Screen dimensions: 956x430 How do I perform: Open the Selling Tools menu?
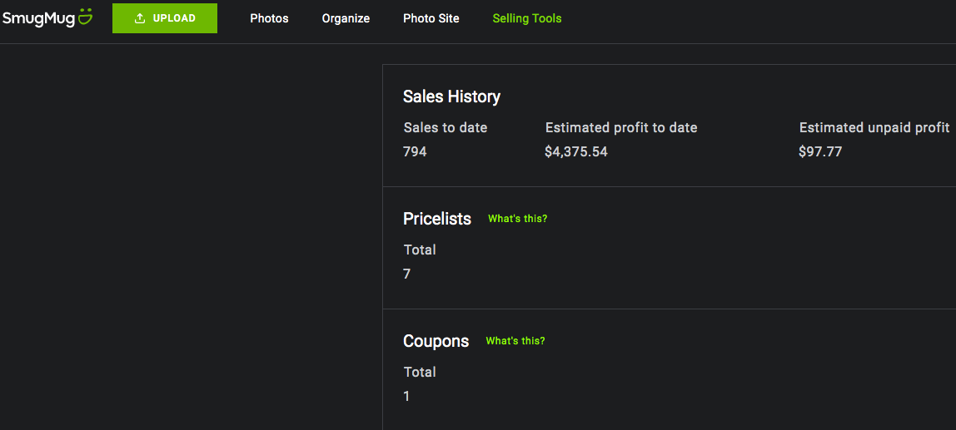pos(527,18)
